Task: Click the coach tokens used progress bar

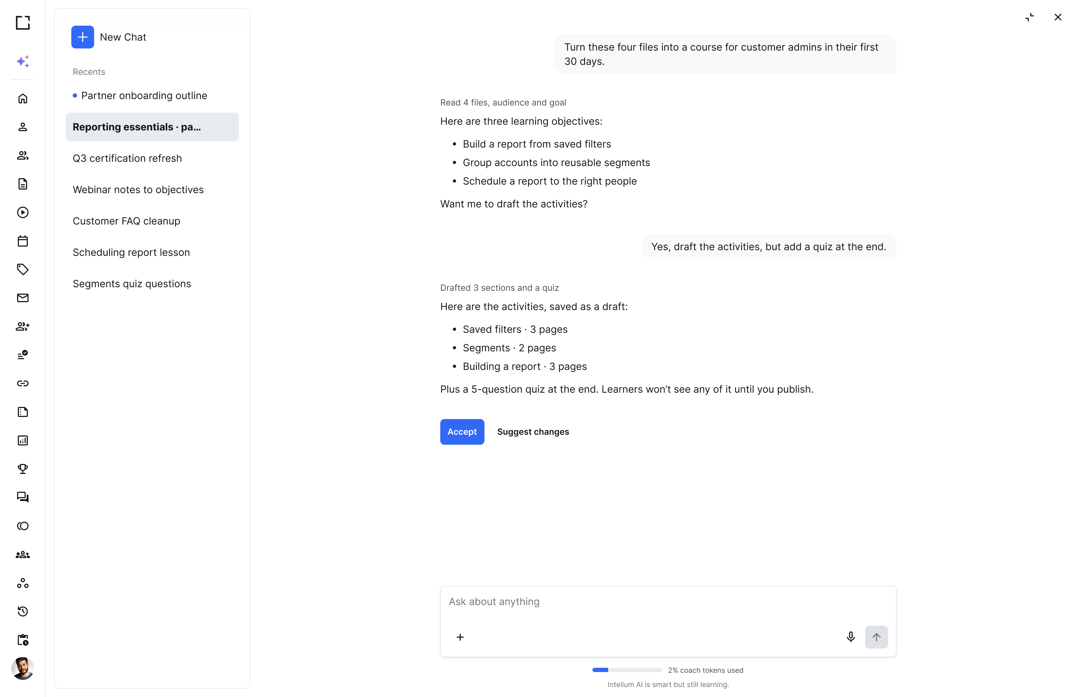Action: pyautogui.click(x=627, y=670)
